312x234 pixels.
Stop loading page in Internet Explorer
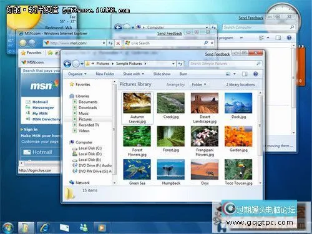(x=118, y=43)
